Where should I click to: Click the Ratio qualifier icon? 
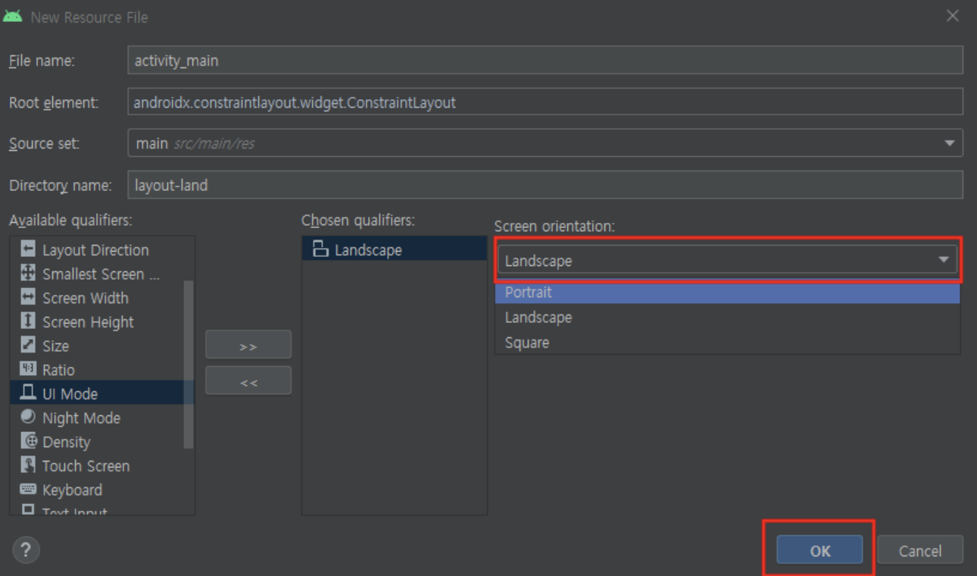coord(28,370)
